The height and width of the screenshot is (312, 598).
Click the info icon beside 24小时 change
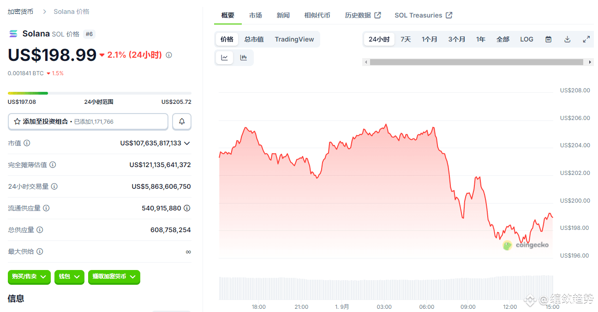pos(169,55)
